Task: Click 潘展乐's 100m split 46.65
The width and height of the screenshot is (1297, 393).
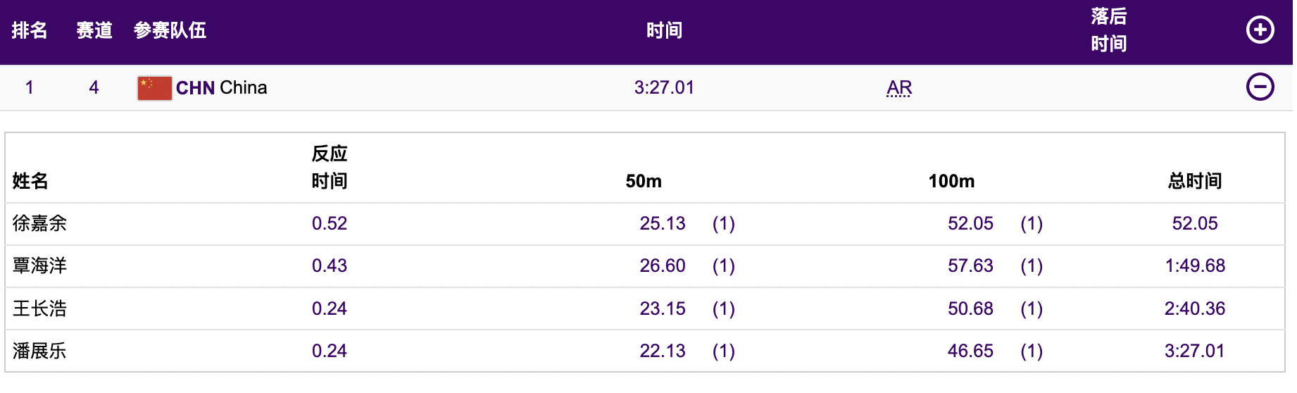Action: (970, 351)
